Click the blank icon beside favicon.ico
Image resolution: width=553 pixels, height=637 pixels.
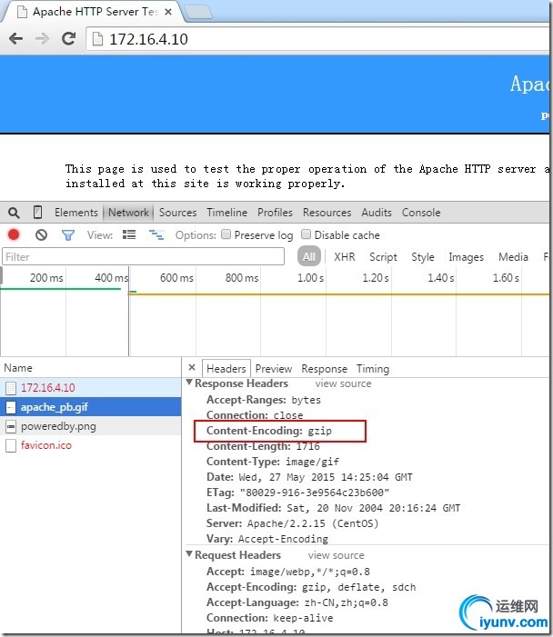(x=11, y=445)
